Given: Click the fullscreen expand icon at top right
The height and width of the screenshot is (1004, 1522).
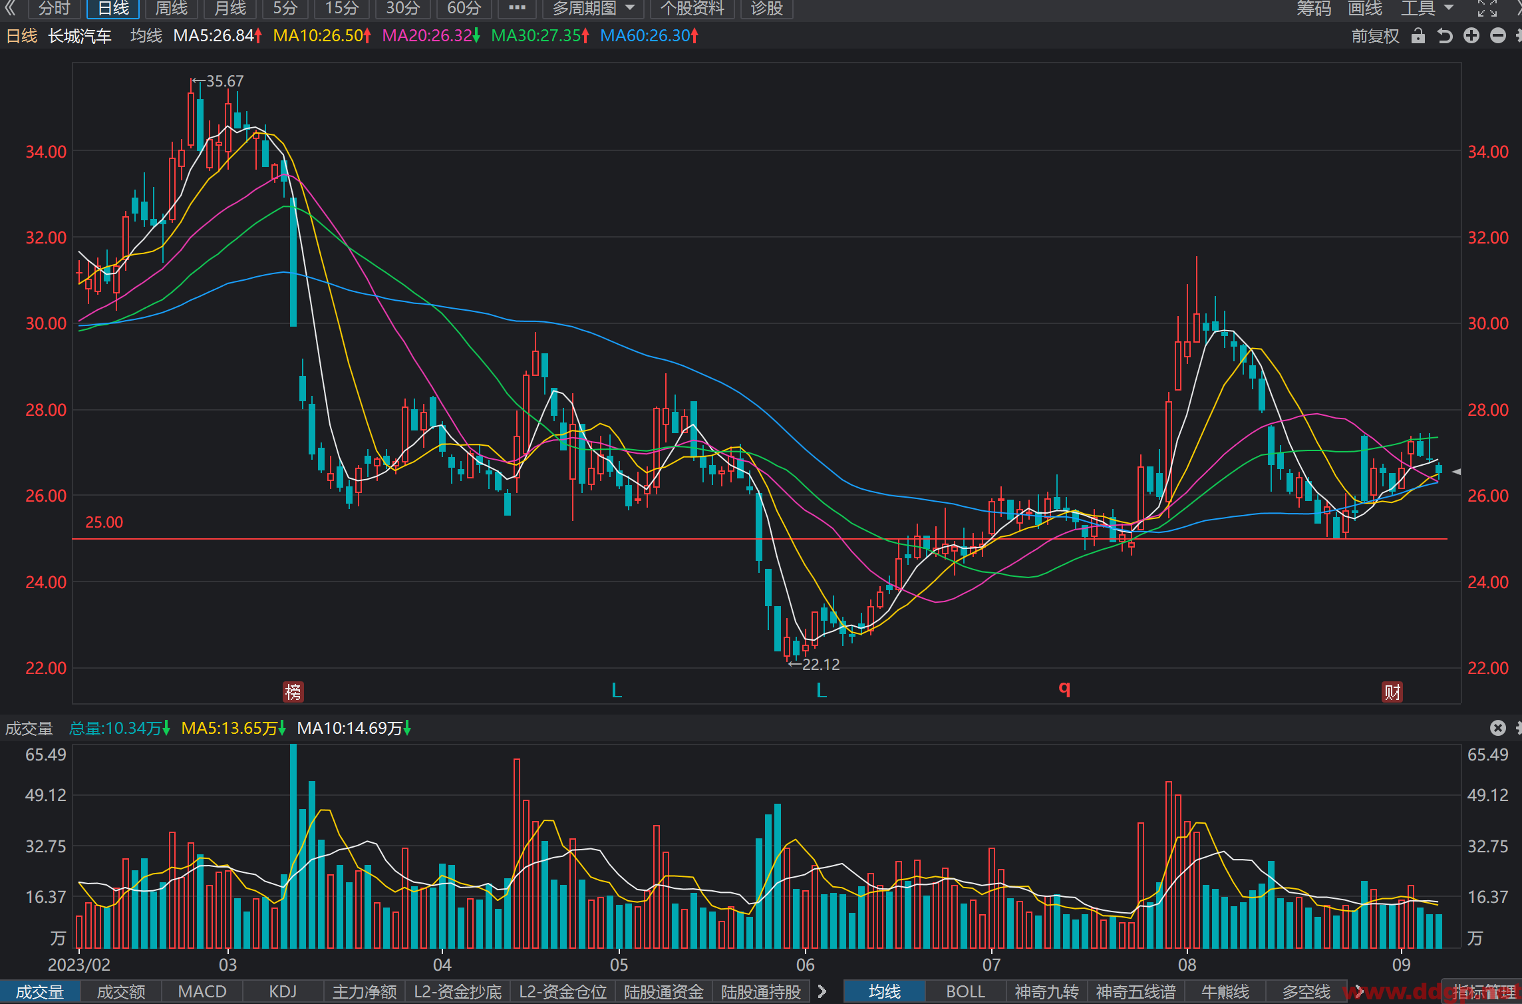Looking at the screenshot, I should pos(1487,8).
